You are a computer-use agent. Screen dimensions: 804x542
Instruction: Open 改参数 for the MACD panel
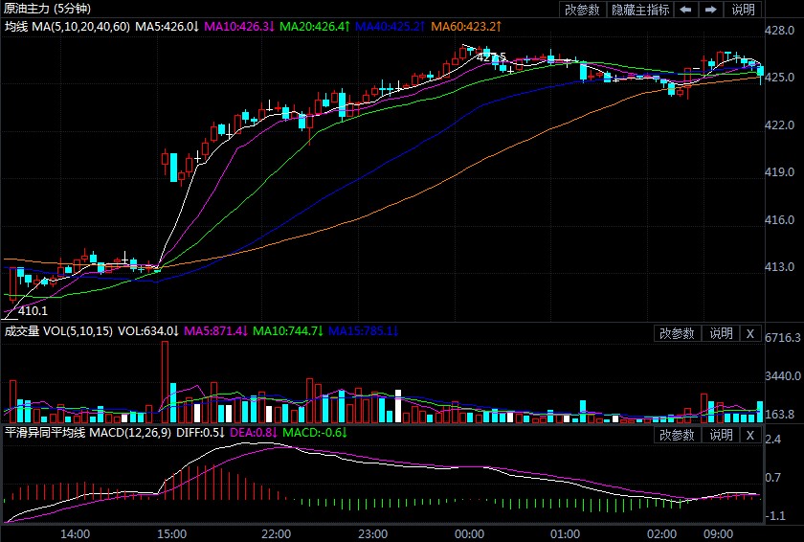pos(678,435)
